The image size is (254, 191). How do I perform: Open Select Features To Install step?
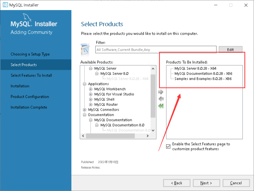click(x=31, y=75)
